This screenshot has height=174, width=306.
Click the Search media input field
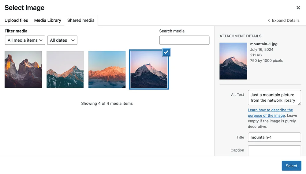point(184,40)
